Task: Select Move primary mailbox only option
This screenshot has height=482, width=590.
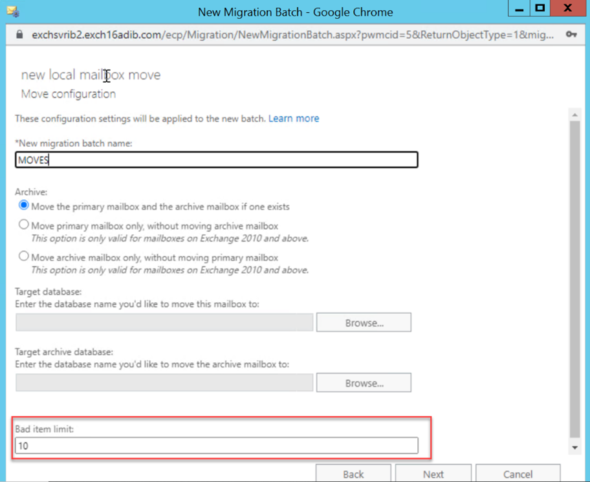Action: 24,225
